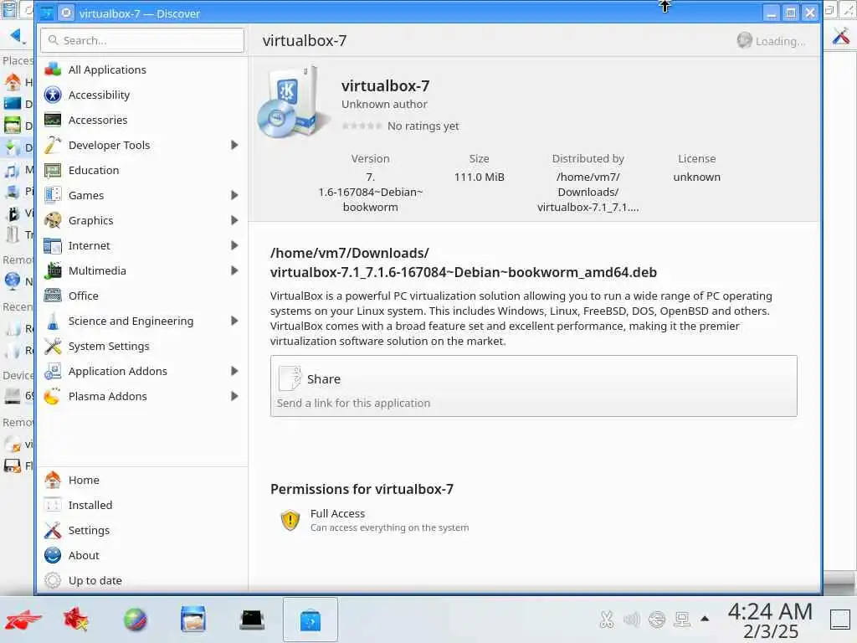This screenshot has width=857, height=643.
Task: Expand the Application Addons arrow
Action: click(x=234, y=371)
